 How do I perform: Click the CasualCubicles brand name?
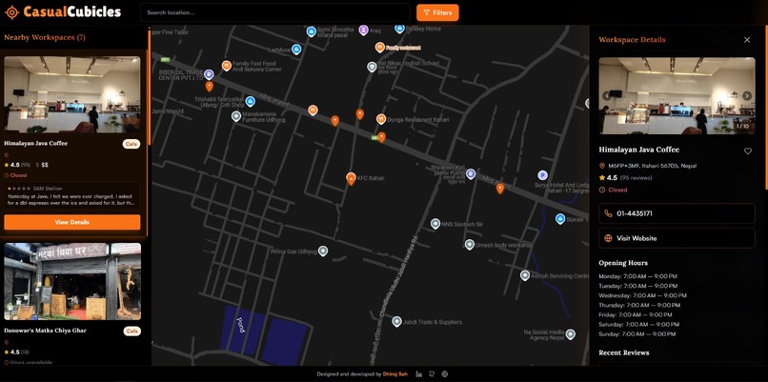[72, 12]
